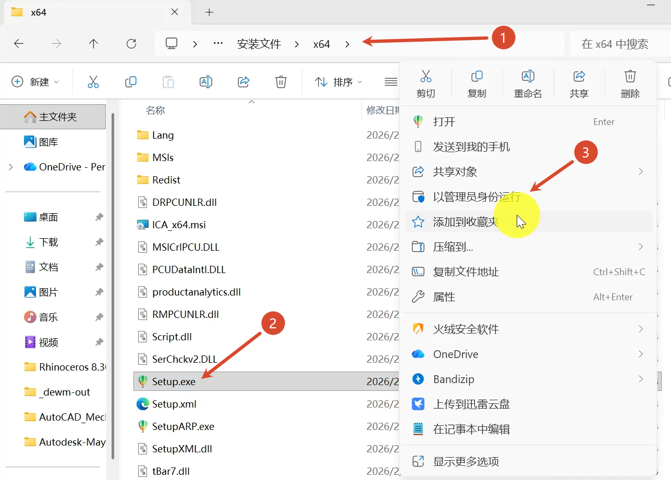The image size is (671, 480).
Task: Click the 名称 column header
Action: 155,110
